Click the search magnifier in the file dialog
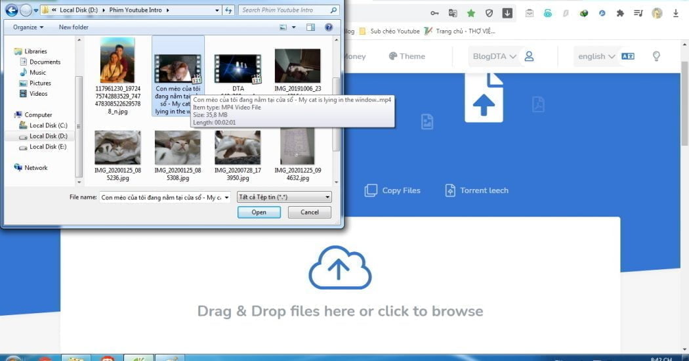Viewport: 689px width, 361px height. coord(333,10)
